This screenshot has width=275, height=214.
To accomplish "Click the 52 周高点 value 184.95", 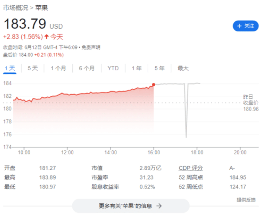I will (238, 177).
